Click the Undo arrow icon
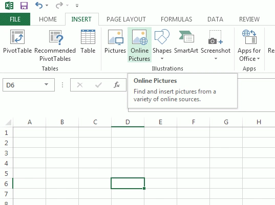275x205 pixels. point(39,5)
